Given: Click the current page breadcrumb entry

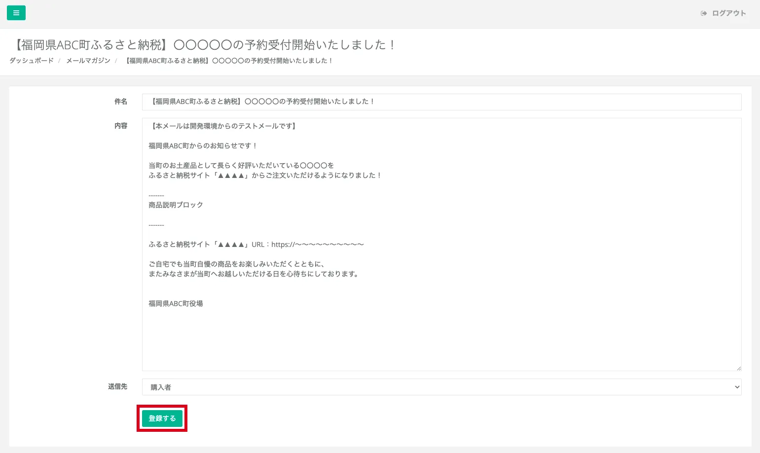Looking at the screenshot, I should 228,61.
